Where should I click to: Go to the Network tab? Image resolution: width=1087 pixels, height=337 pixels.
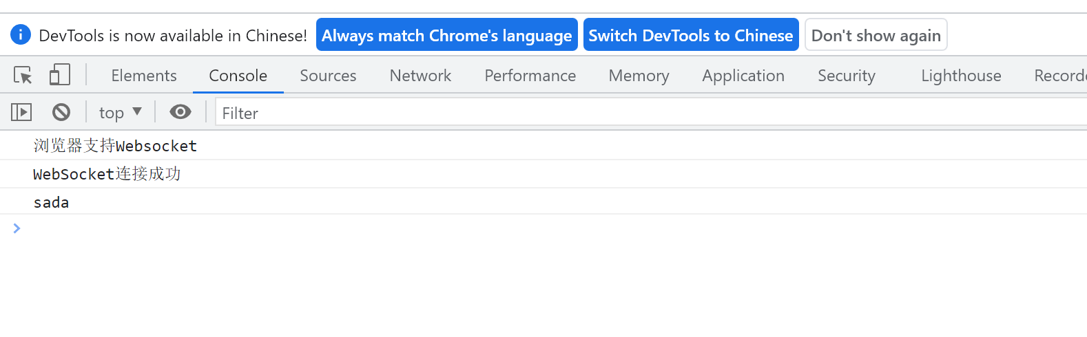(x=420, y=76)
